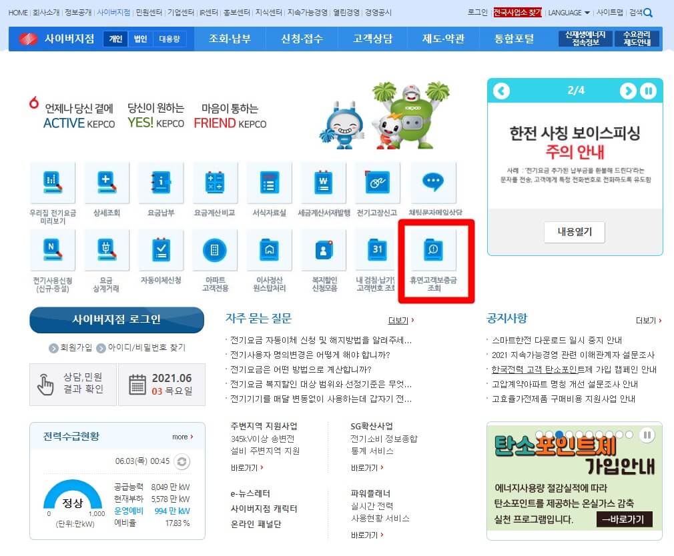
Task: Expand 자주 묻는 질문 더보기
Action: click(x=400, y=321)
